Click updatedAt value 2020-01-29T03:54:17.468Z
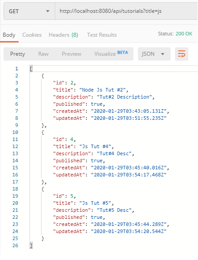The width and height of the screenshot is (198, 260). 129,175
